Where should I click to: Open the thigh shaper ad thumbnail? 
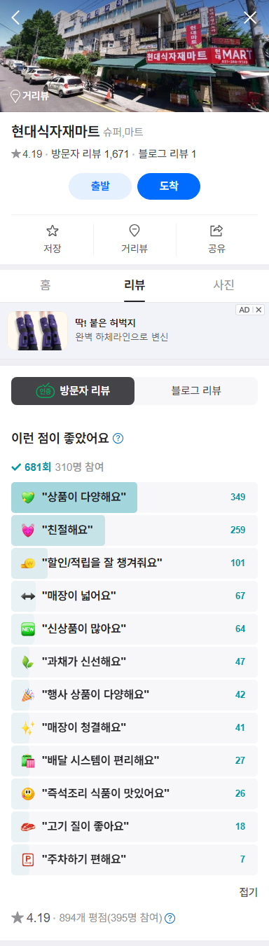pos(38,331)
